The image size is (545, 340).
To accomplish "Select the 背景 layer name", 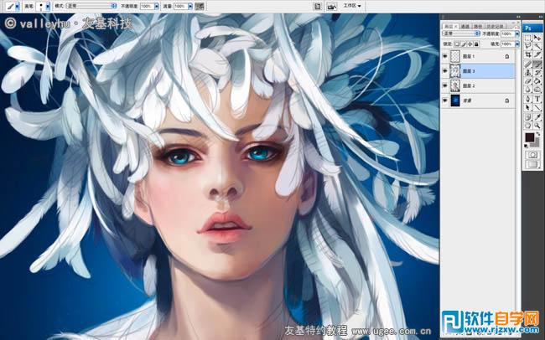I will tap(467, 100).
